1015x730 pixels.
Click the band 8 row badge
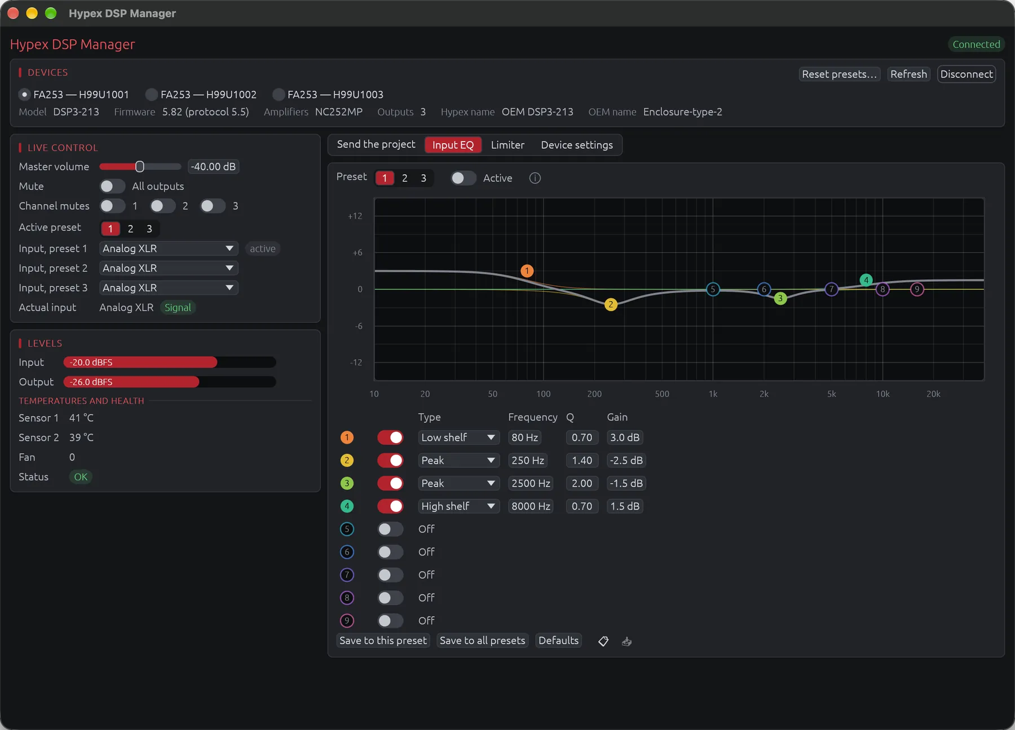click(x=347, y=598)
